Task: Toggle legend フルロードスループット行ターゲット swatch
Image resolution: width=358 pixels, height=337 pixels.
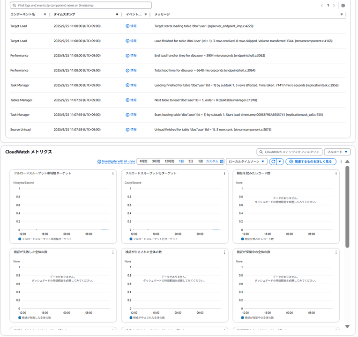Action: coord(131,239)
